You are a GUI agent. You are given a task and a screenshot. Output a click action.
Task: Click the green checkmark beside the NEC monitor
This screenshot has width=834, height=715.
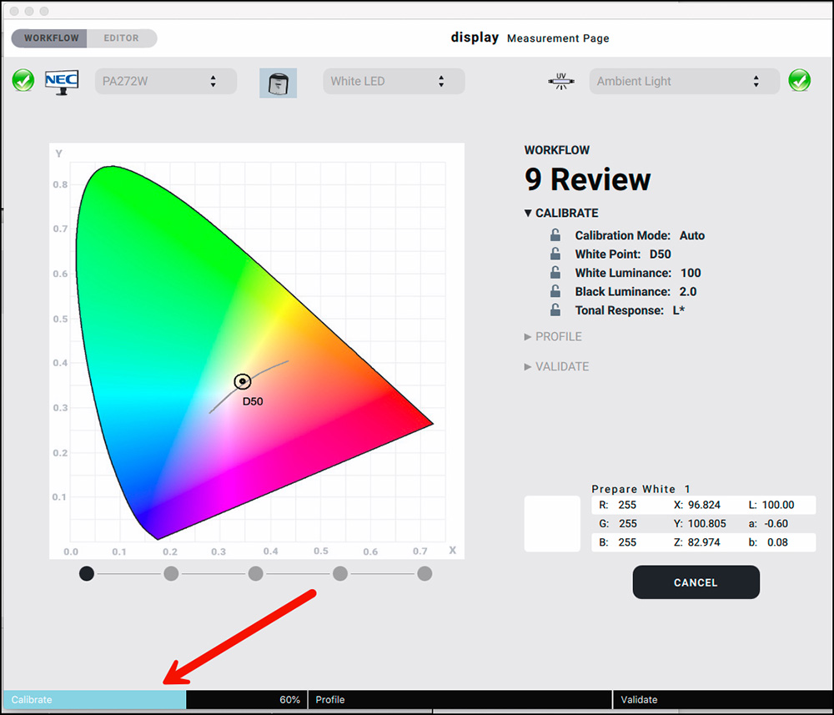tap(23, 81)
